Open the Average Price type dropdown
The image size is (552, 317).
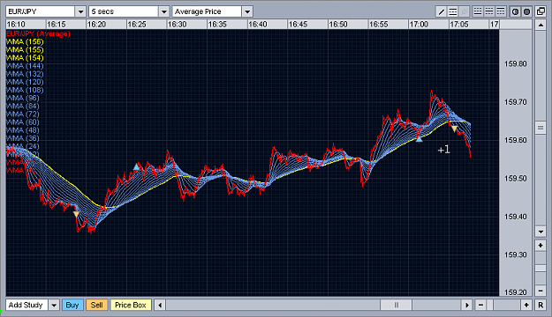click(x=247, y=11)
